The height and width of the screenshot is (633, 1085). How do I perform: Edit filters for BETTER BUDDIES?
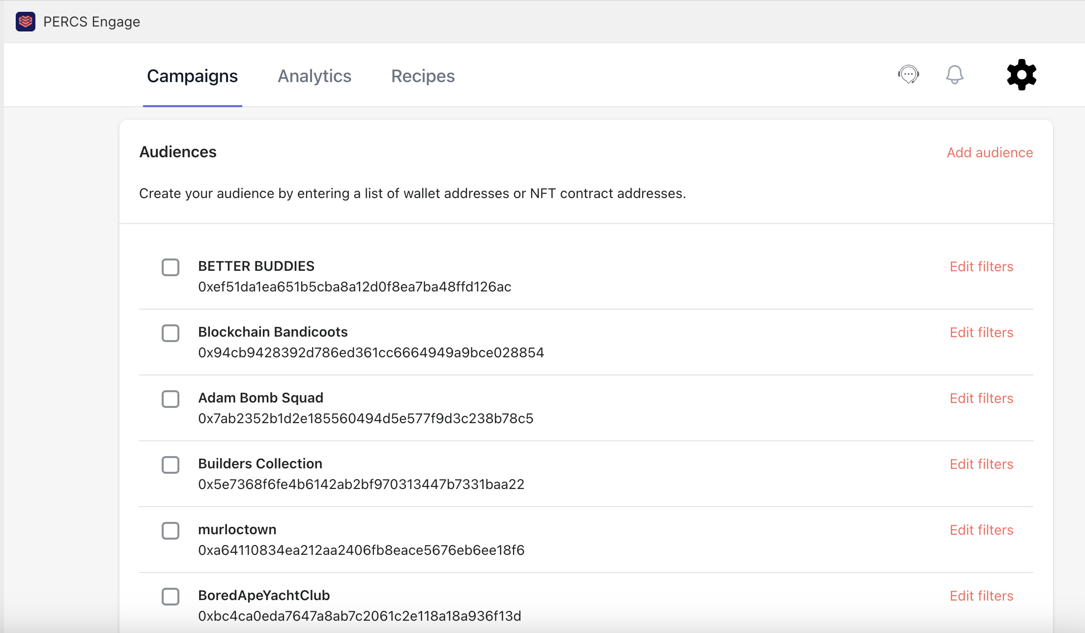pyautogui.click(x=981, y=266)
